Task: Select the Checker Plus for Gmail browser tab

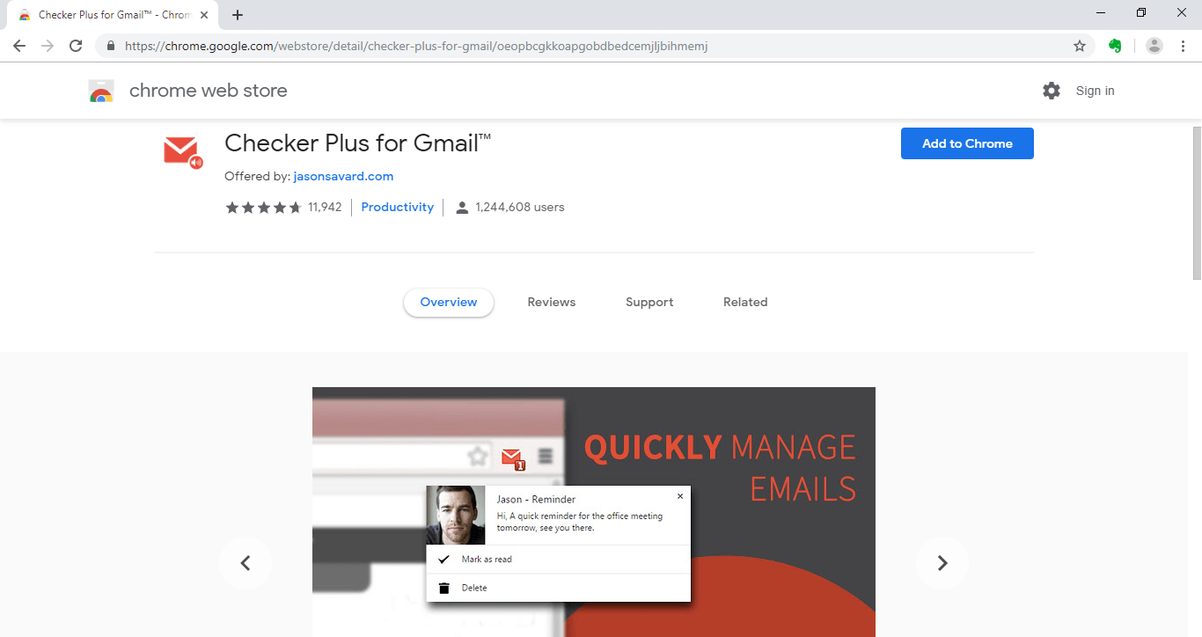Action: click(x=113, y=16)
